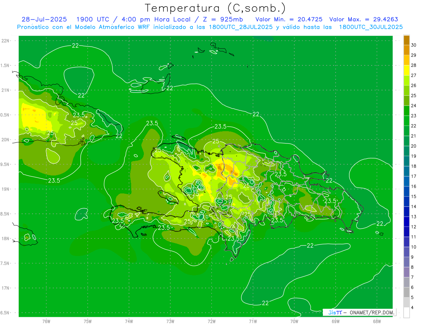Click the "21N" latitude label
The height and width of the screenshot is (326, 423).
click(5, 90)
